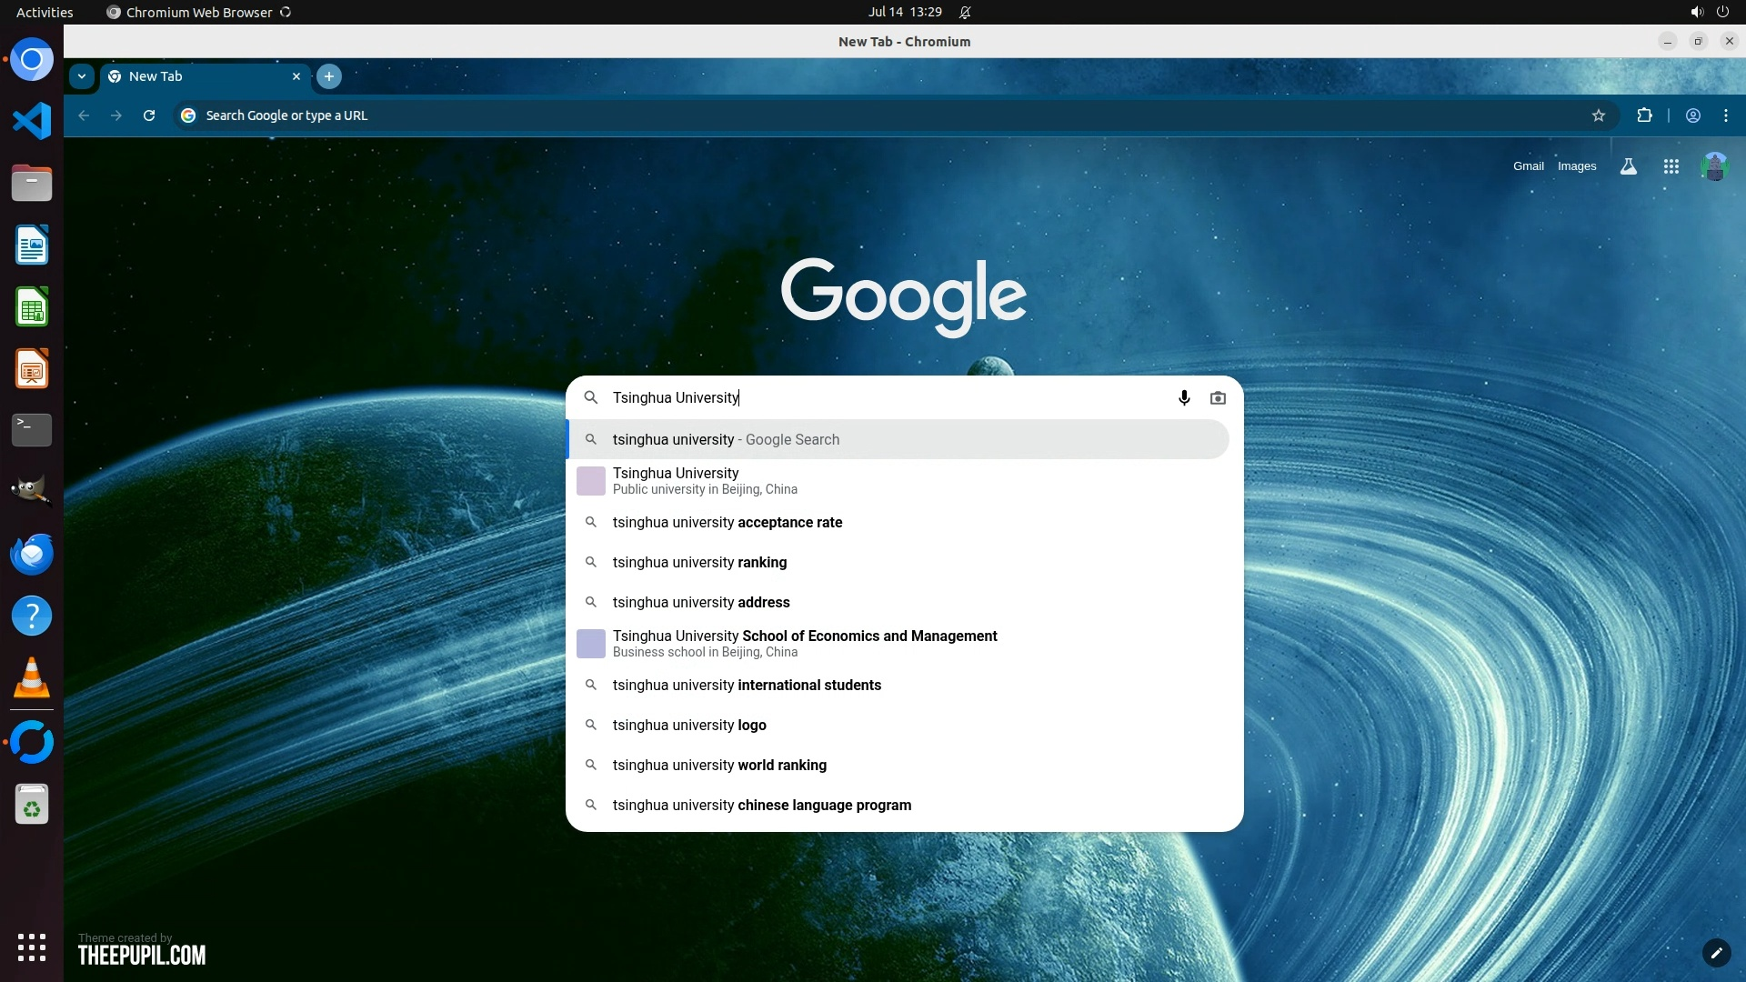
Task: Click the Customize Chromium pencil icon
Action: click(x=1716, y=953)
